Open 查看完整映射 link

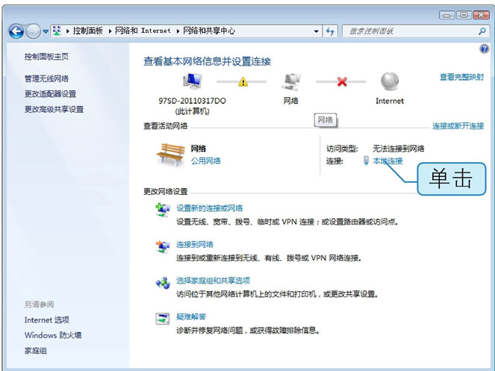pos(461,77)
